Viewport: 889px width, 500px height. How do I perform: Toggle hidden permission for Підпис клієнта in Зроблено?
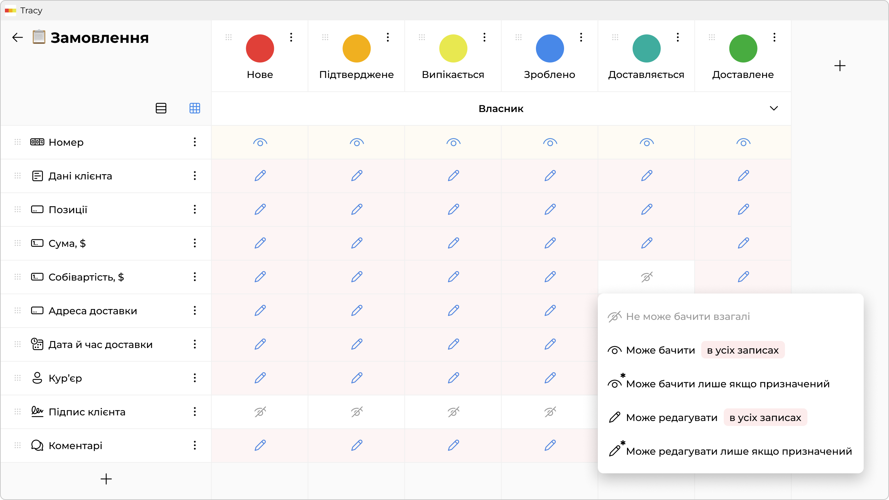(x=550, y=412)
